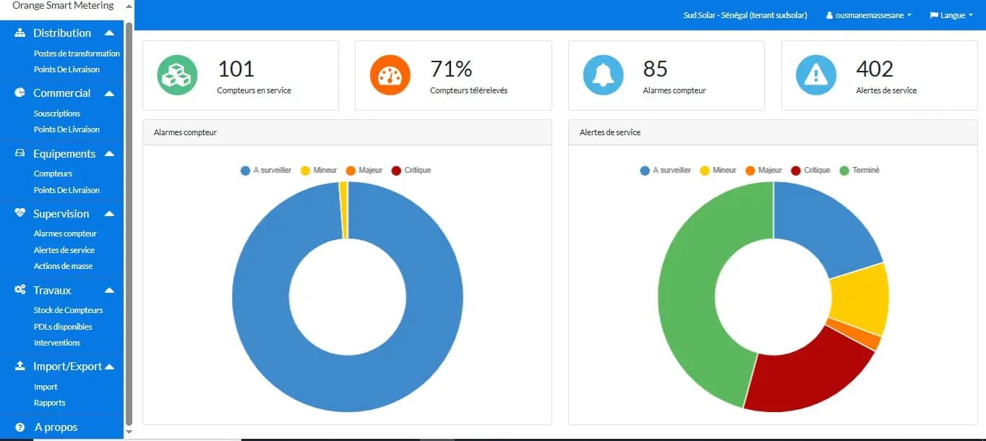Open Points De Livraison under Equipements

pyautogui.click(x=67, y=190)
